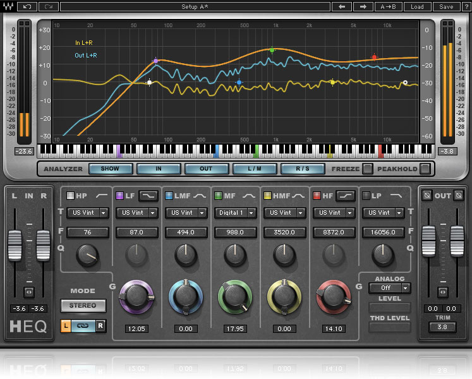Enable the analyzer PEAKHOLD checkbox
Image resolution: width=472 pixels, height=379 pixels.
click(425, 169)
